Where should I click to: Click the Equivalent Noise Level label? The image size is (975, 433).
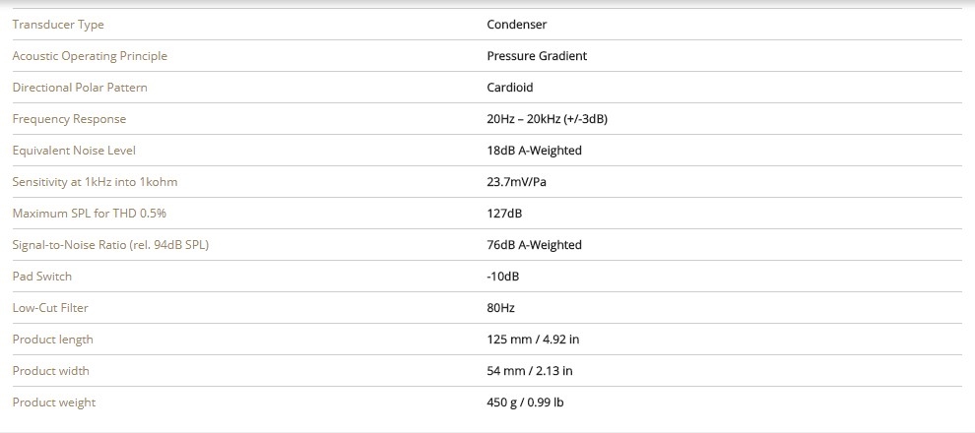click(74, 151)
